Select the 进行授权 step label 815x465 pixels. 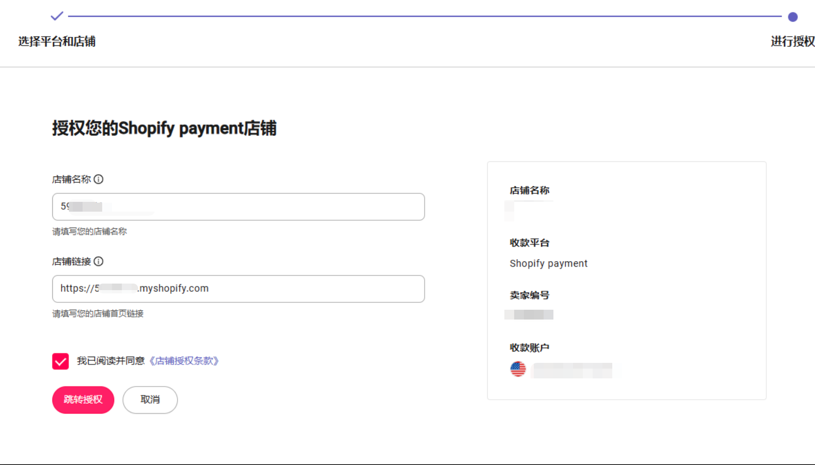tap(792, 41)
